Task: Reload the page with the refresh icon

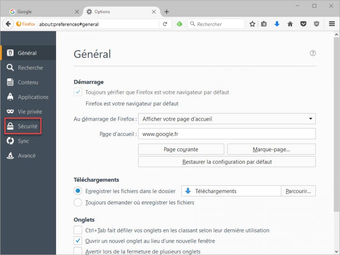Action: 165,24
